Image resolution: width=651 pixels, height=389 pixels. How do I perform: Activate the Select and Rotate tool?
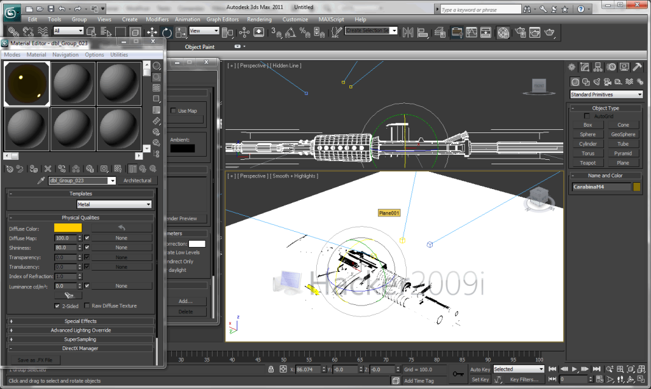click(167, 32)
